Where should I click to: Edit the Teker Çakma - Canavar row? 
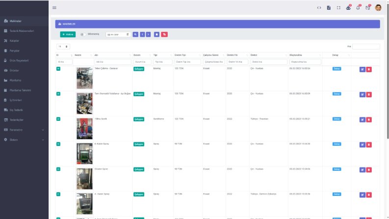point(362,69)
